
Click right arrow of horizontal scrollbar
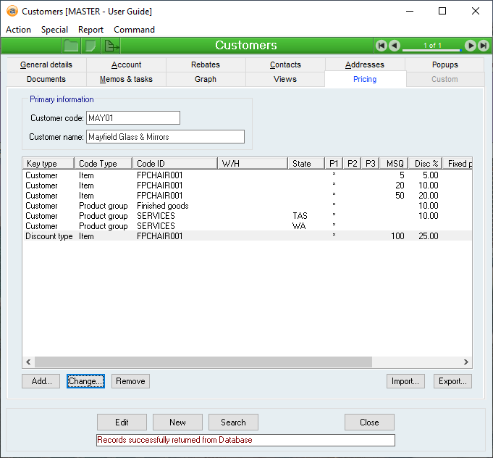click(467, 362)
